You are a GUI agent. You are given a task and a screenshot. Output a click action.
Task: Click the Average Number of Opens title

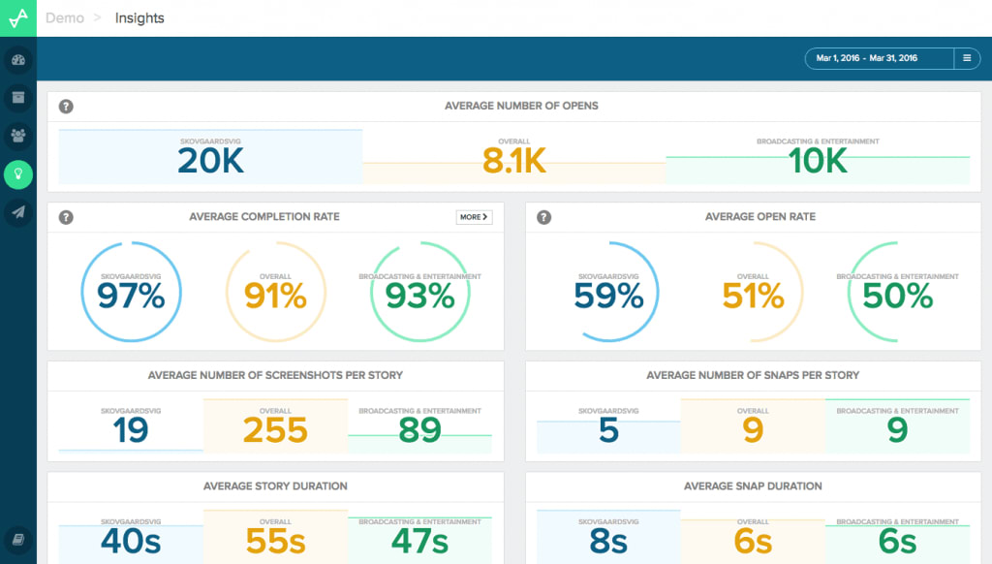(x=521, y=106)
